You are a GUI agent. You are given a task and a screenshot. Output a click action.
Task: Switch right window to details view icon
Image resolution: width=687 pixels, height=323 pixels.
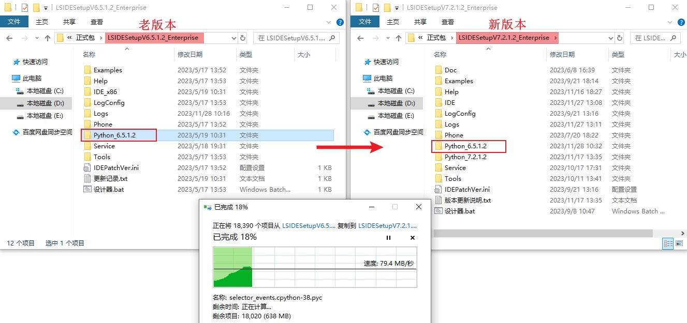click(x=668, y=243)
